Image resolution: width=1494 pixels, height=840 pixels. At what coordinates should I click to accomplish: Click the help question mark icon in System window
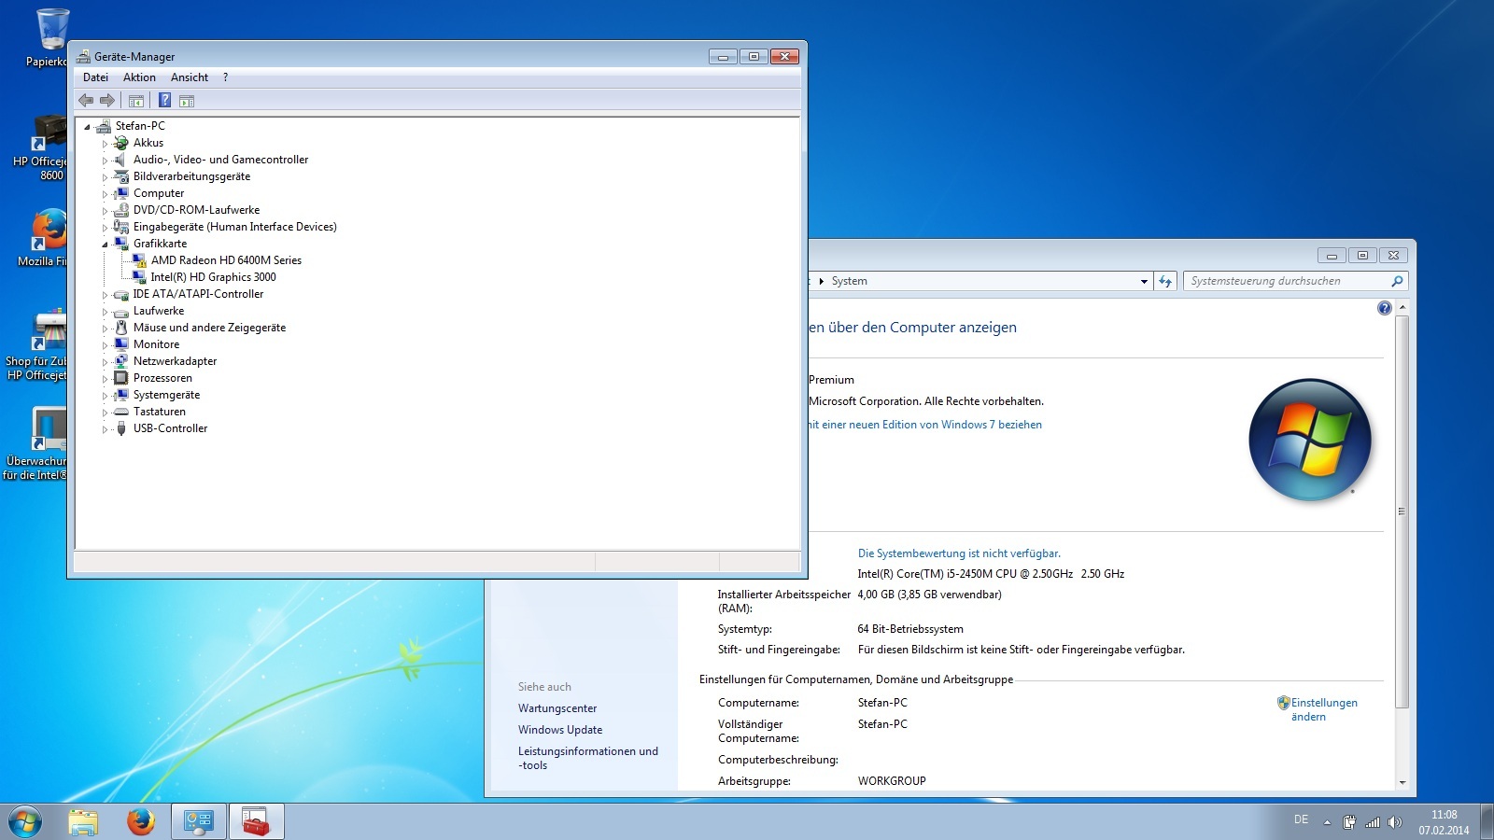pyautogui.click(x=1384, y=308)
